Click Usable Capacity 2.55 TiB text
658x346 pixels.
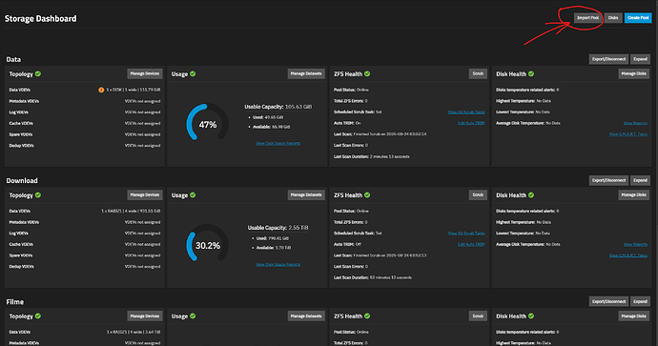pyautogui.click(x=278, y=228)
